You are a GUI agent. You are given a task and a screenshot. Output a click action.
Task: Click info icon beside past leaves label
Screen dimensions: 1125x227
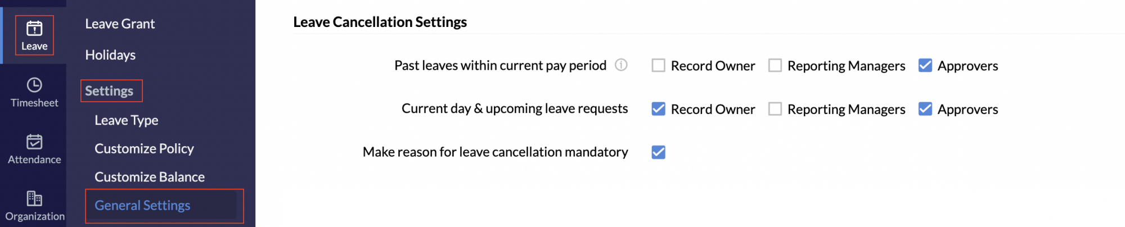[621, 65]
